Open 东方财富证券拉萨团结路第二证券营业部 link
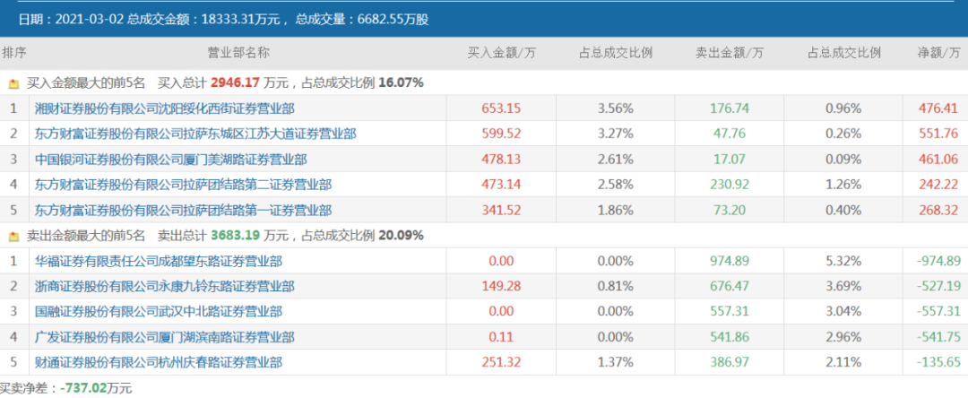 [184, 185]
